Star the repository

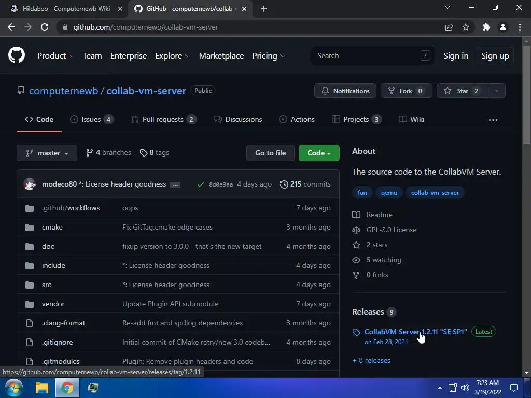click(x=463, y=91)
